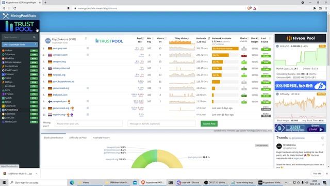This screenshot has height=186, width=330.
Task: Sort table by Hashrate column
Action: [x=209, y=38]
